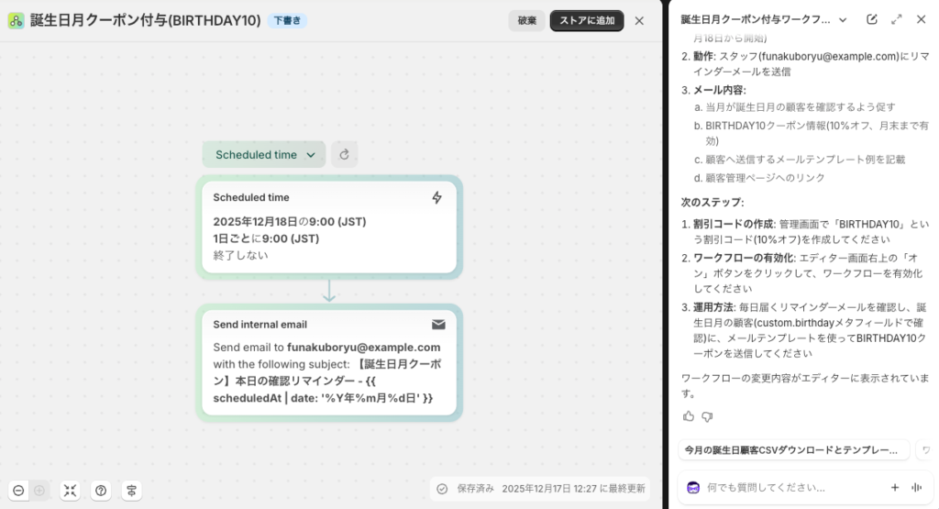Expand the assistant panel to full size

[x=896, y=19]
